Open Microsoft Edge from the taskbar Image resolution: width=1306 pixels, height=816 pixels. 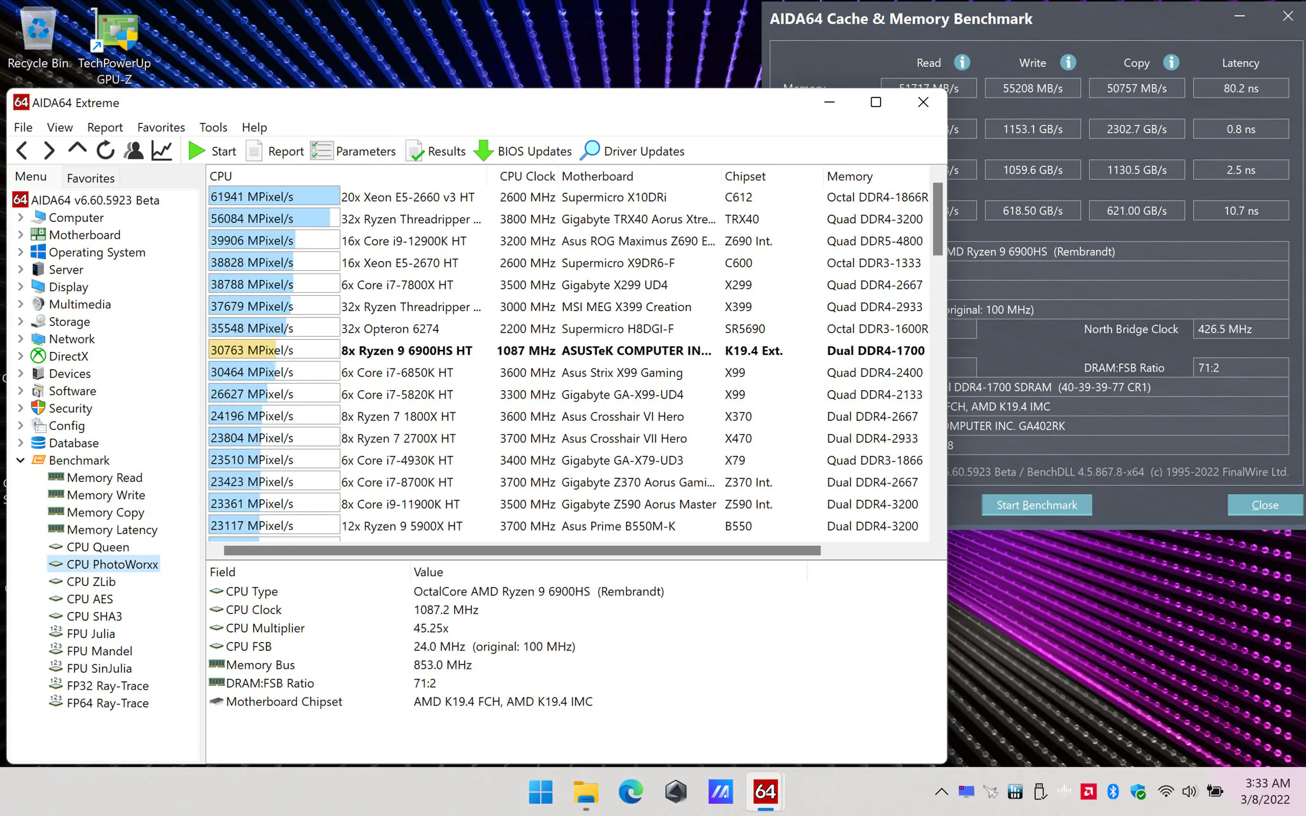click(x=631, y=792)
